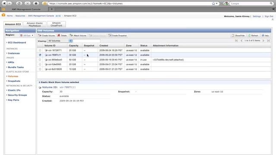The width and height of the screenshot is (276, 155).
Task: Click the volume icon next to Volume ID detail
Action: pyautogui.click(x=40, y=87)
